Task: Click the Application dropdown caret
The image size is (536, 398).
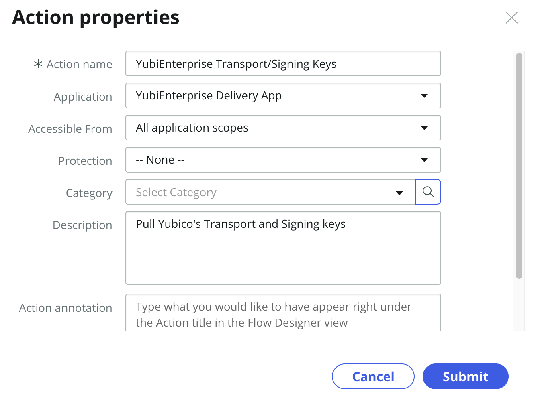Action: point(424,95)
